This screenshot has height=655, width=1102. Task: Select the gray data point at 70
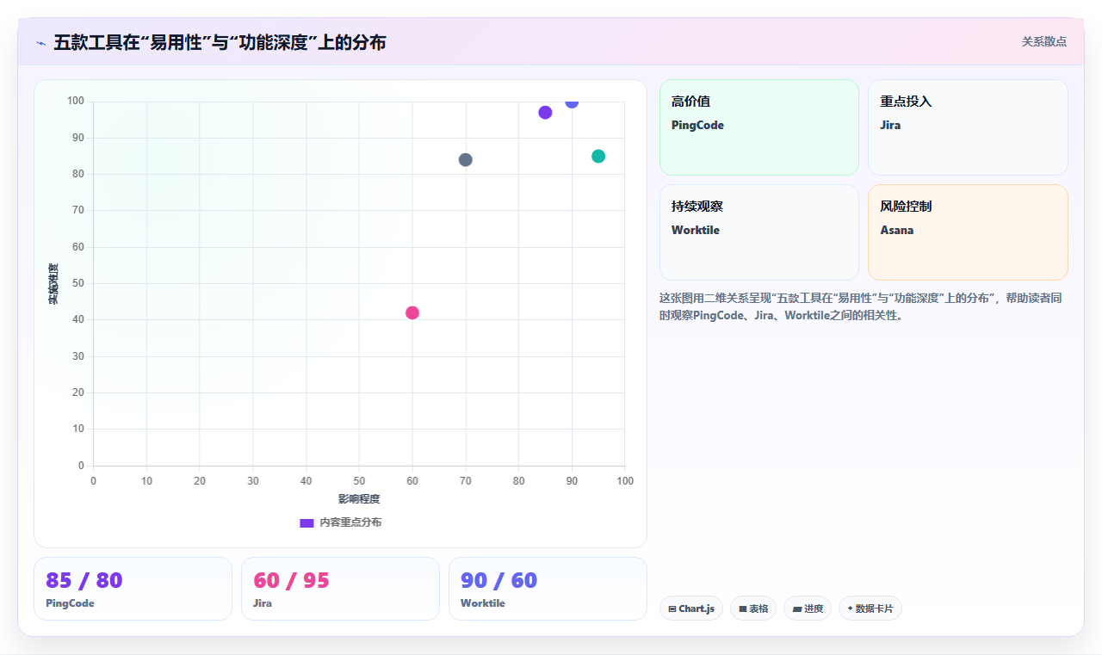click(x=466, y=159)
